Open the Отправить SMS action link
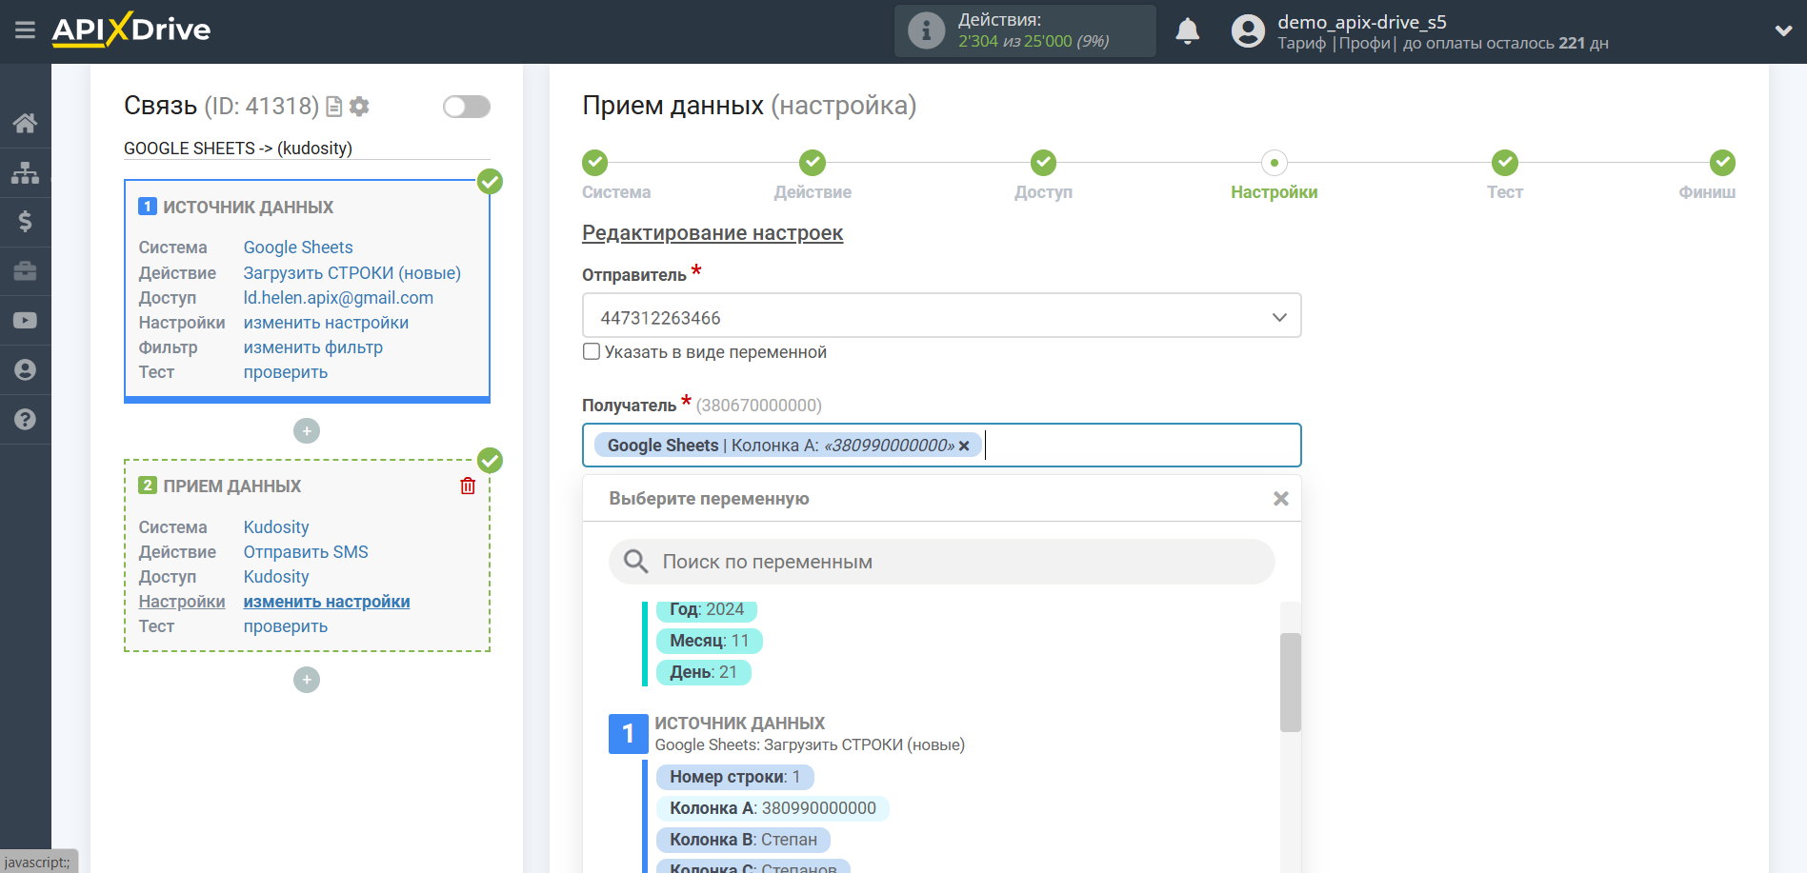 click(x=306, y=552)
